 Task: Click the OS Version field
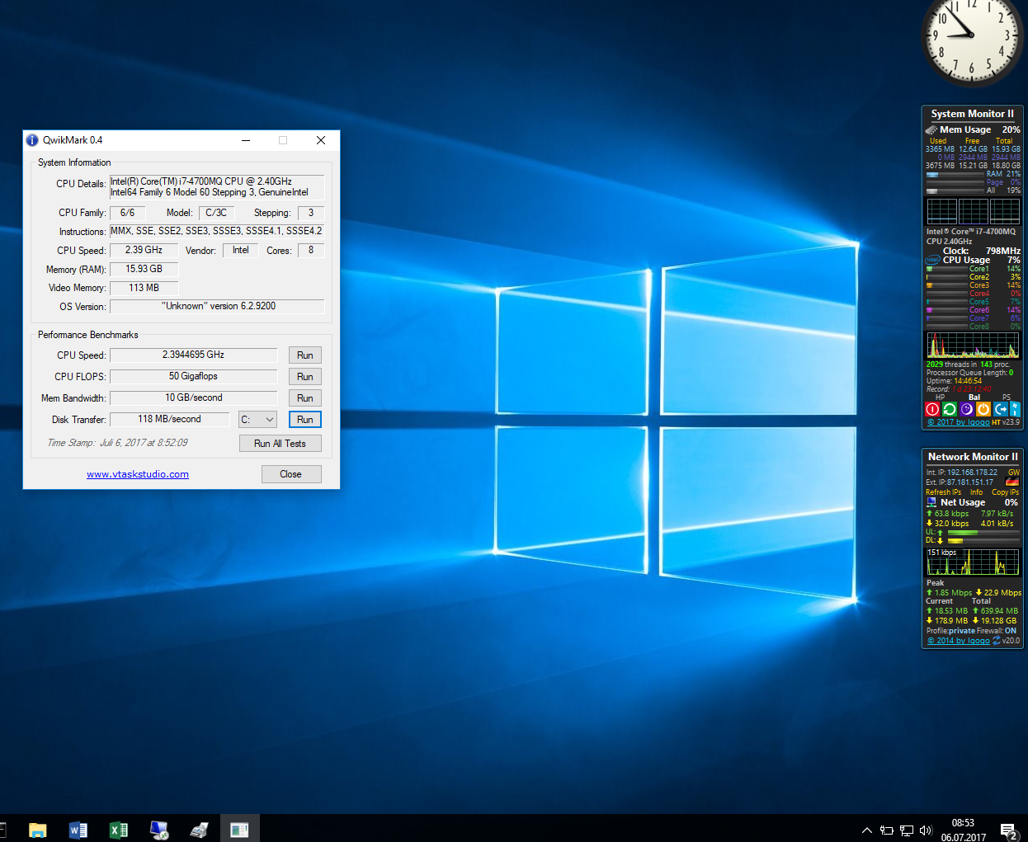(x=217, y=307)
